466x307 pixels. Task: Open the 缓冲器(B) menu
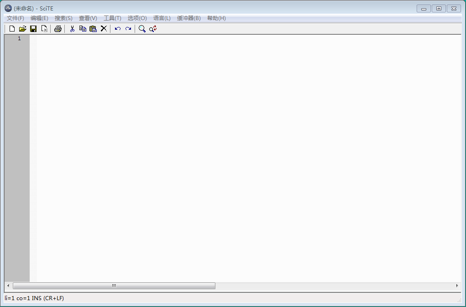point(189,18)
